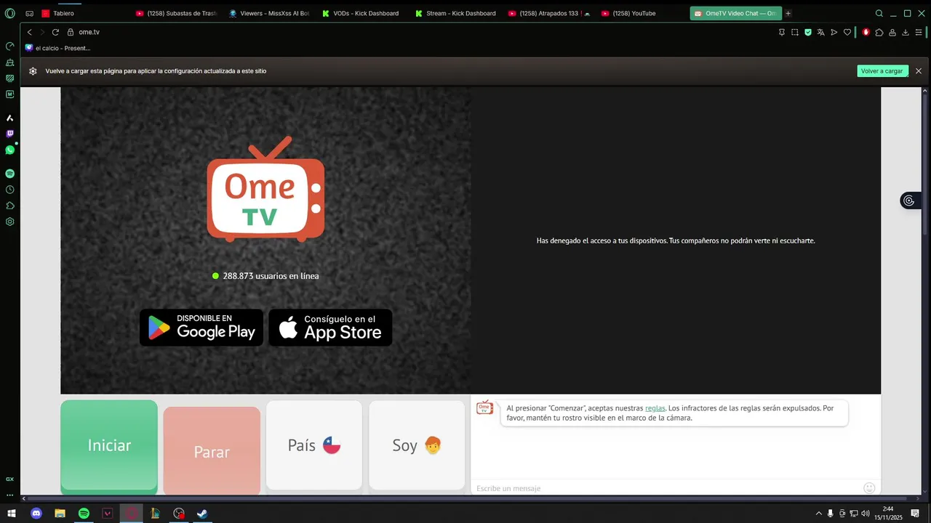Open GX Corner at sidebar bottom
The image size is (931, 523).
10,479
